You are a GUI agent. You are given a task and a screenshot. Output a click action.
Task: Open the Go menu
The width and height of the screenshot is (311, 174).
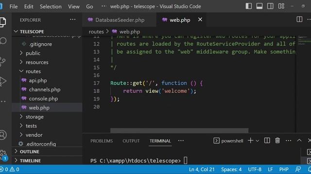[x=89, y=6]
